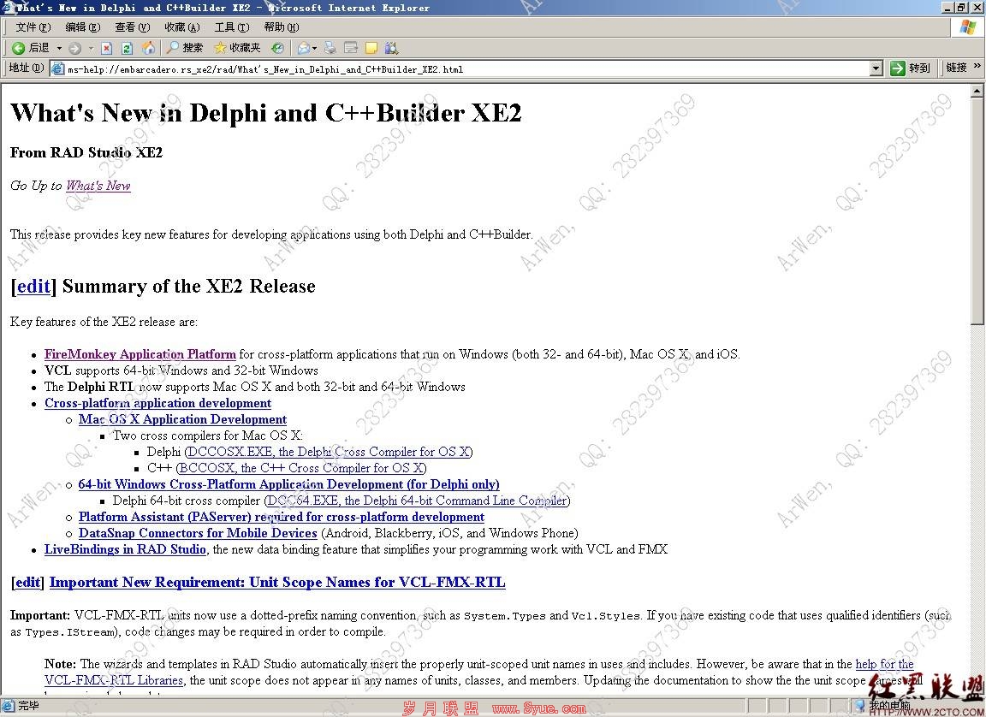The height and width of the screenshot is (717, 986).
Task: Open the Forward history dropdown arrow
Action: pos(91,48)
